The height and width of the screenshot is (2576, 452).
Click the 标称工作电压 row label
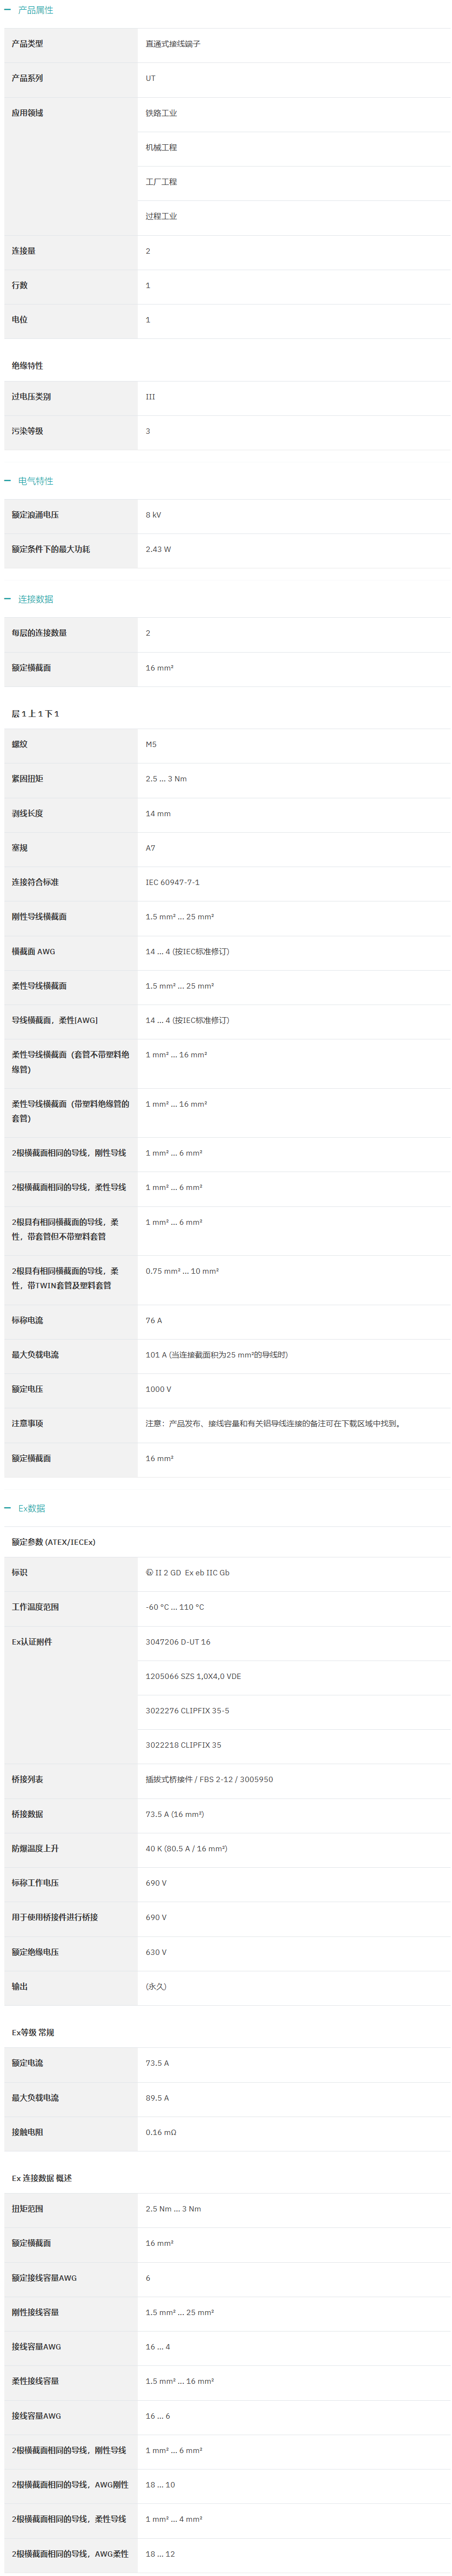click(36, 1883)
